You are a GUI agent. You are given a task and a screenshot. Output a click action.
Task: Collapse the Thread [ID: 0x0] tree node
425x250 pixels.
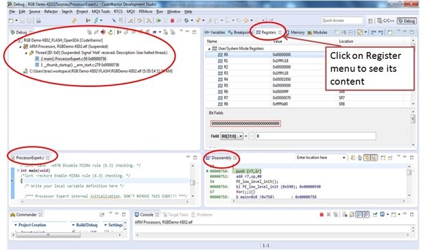[x=26, y=53]
